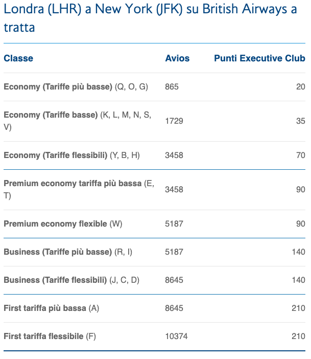Select Business Tariffe flessibili (J, C, D) row
The image size is (311, 359).
[154, 280]
